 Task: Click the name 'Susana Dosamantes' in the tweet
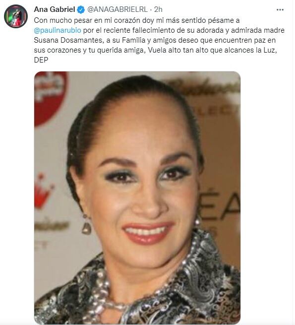pos(68,40)
